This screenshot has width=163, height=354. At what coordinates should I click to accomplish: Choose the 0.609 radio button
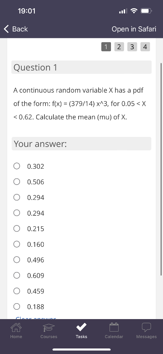tap(17, 276)
